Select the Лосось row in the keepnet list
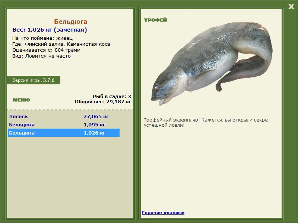 64,116
